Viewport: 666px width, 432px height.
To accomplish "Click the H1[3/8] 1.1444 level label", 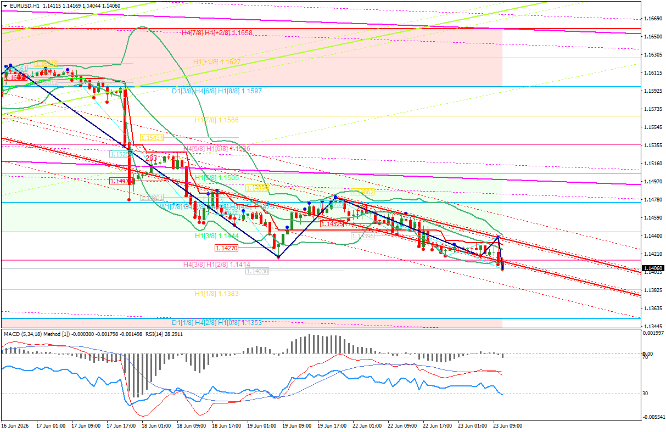I will click(x=217, y=235).
